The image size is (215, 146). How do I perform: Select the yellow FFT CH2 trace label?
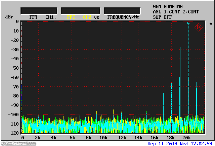[x=79, y=17]
